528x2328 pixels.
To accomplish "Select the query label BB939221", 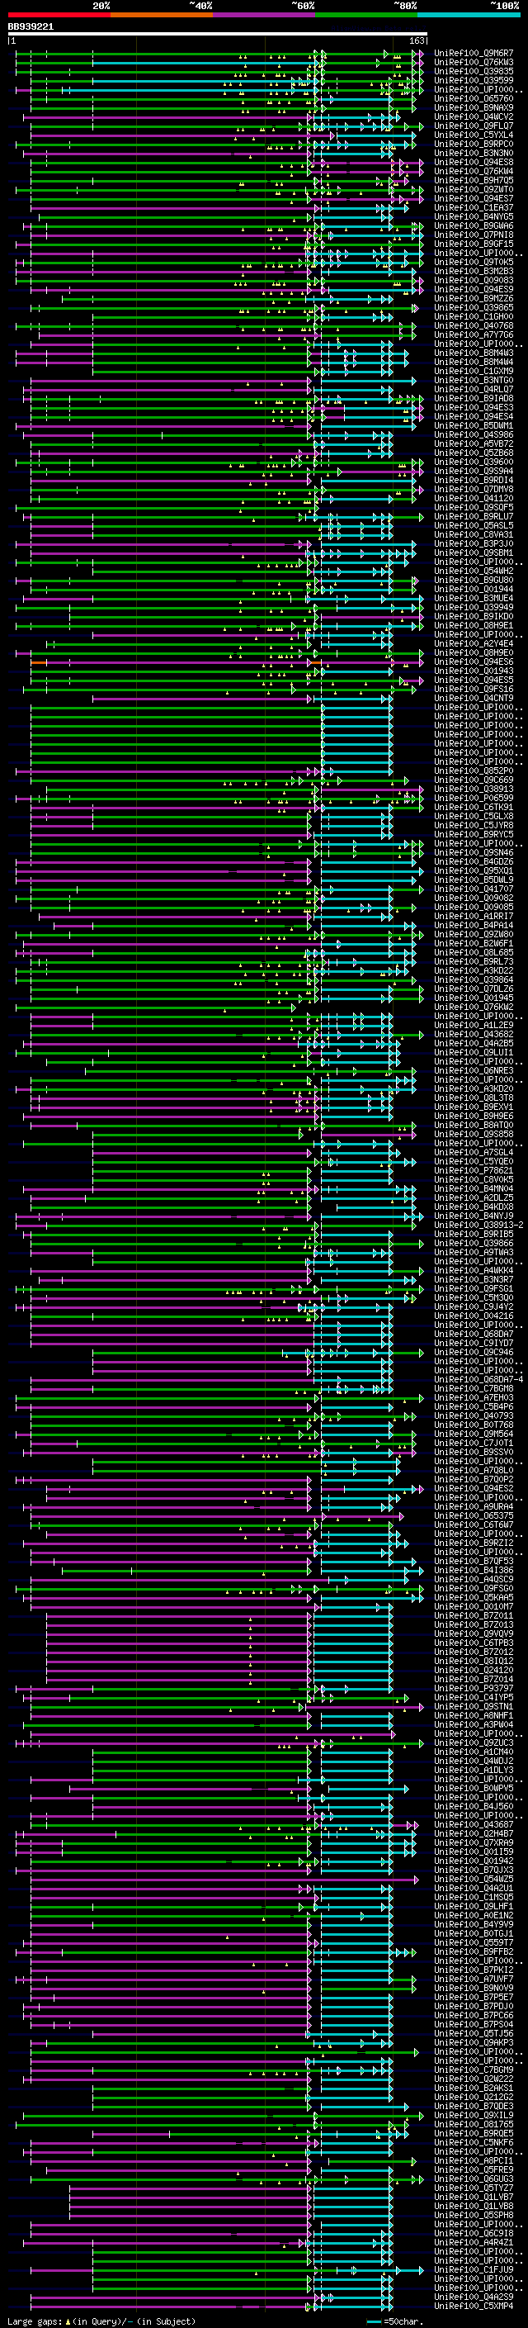I will pyautogui.click(x=31, y=27).
